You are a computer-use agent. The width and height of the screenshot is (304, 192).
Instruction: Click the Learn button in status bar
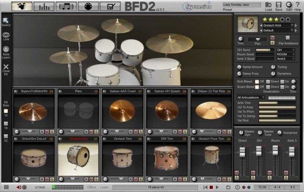[x=104, y=187]
